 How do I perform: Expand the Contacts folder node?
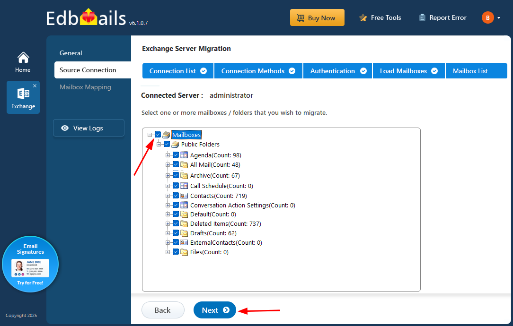point(168,196)
